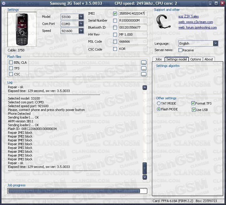Image resolution: width=226 pixels, height=205 pixels.
Task: Click the headset support icon
Action: (x=163, y=22)
